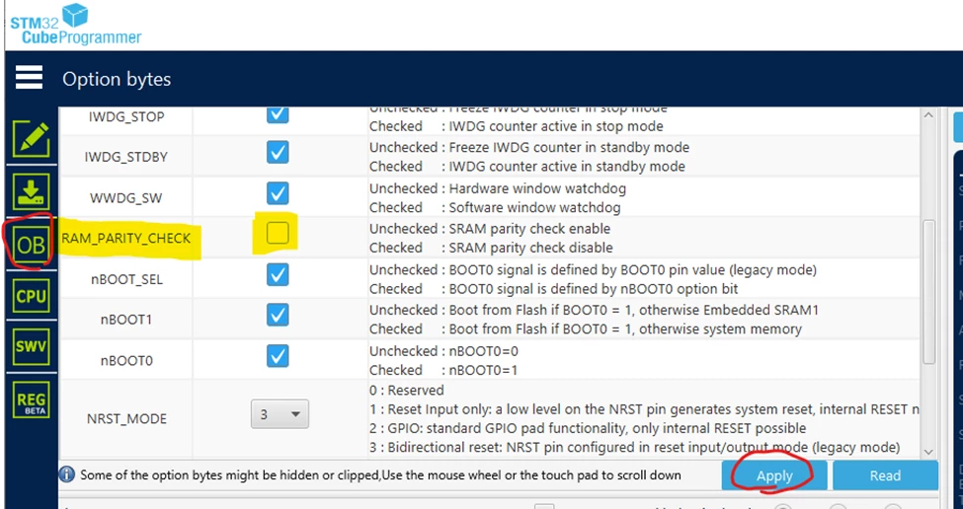The width and height of the screenshot is (963, 509).
Task: Uncheck the nBOOT1 checkbox
Action: coord(278,316)
